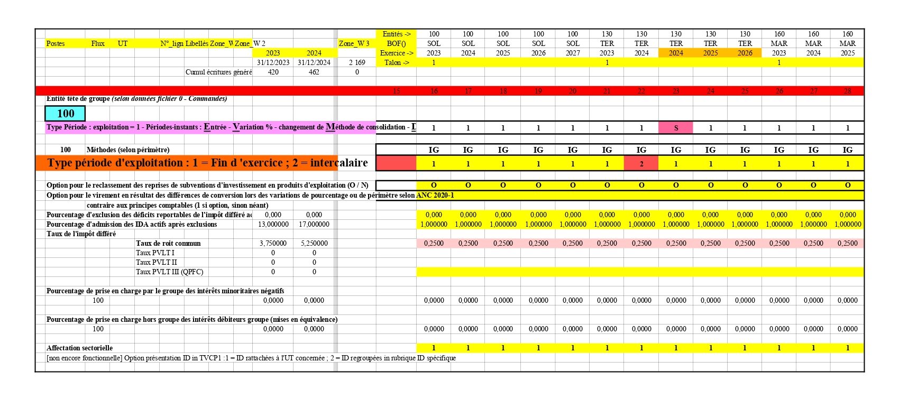Click the date cell '31/12/2023'

tap(273, 62)
